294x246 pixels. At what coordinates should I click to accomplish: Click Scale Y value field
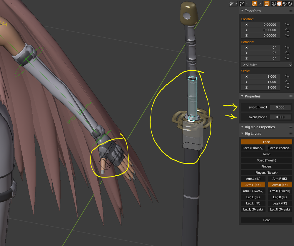click(260, 82)
